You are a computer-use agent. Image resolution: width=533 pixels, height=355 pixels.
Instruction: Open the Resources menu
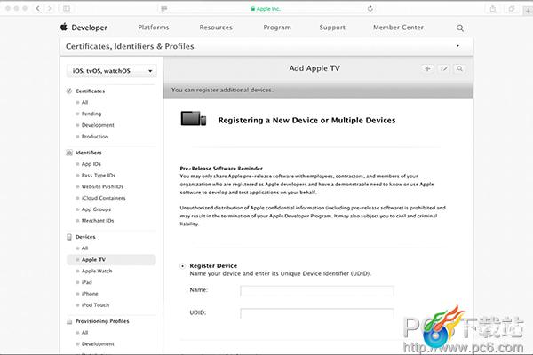point(216,28)
